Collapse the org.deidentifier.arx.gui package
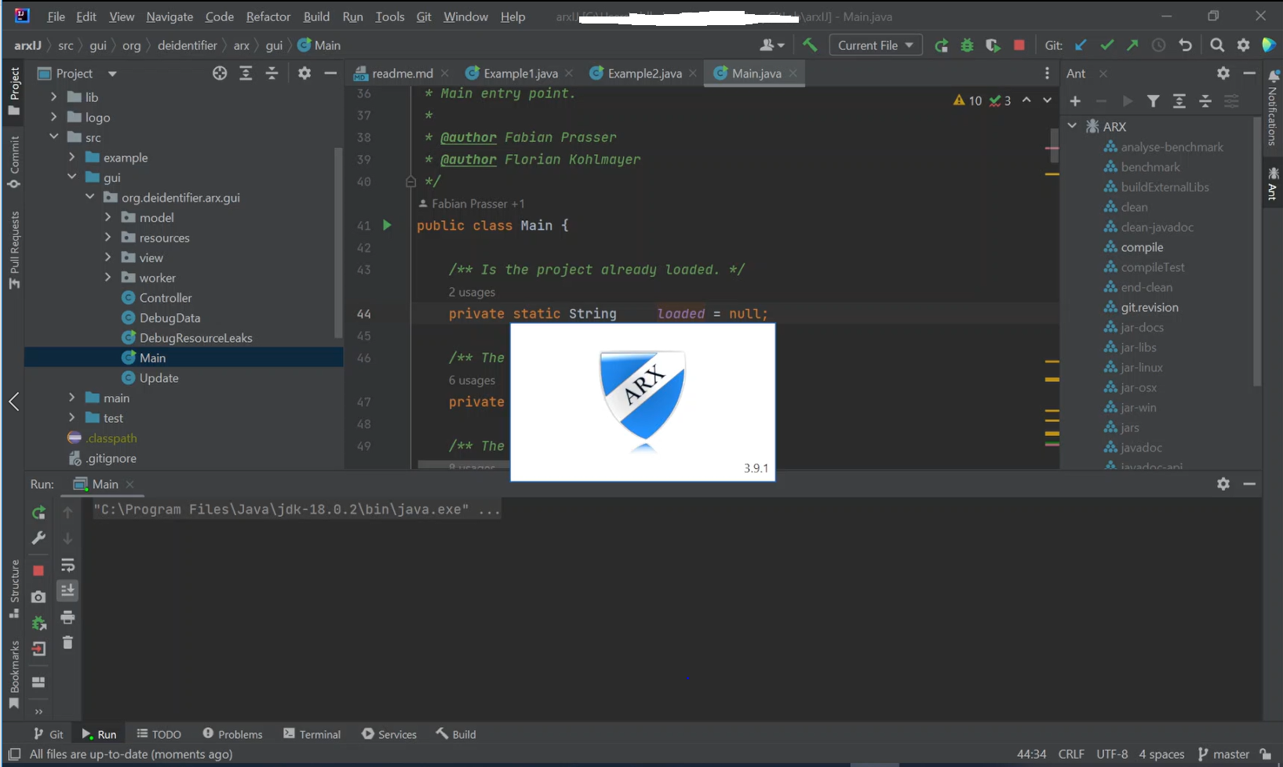Screen dimensions: 1283x767 tap(89, 197)
